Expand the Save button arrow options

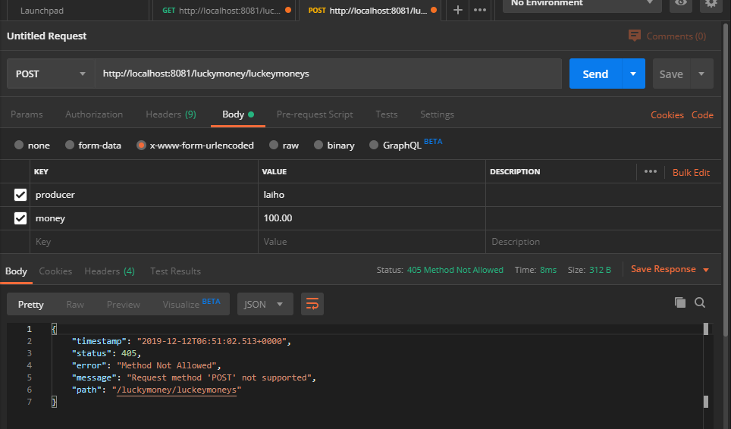pos(701,74)
